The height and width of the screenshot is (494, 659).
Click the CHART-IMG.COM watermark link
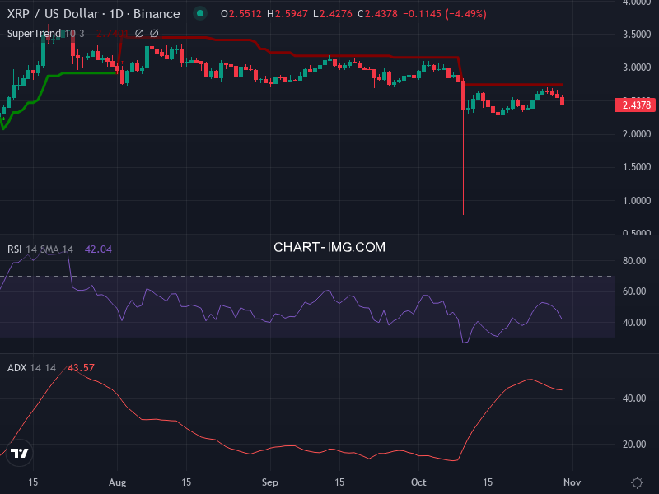tap(330, 247)
